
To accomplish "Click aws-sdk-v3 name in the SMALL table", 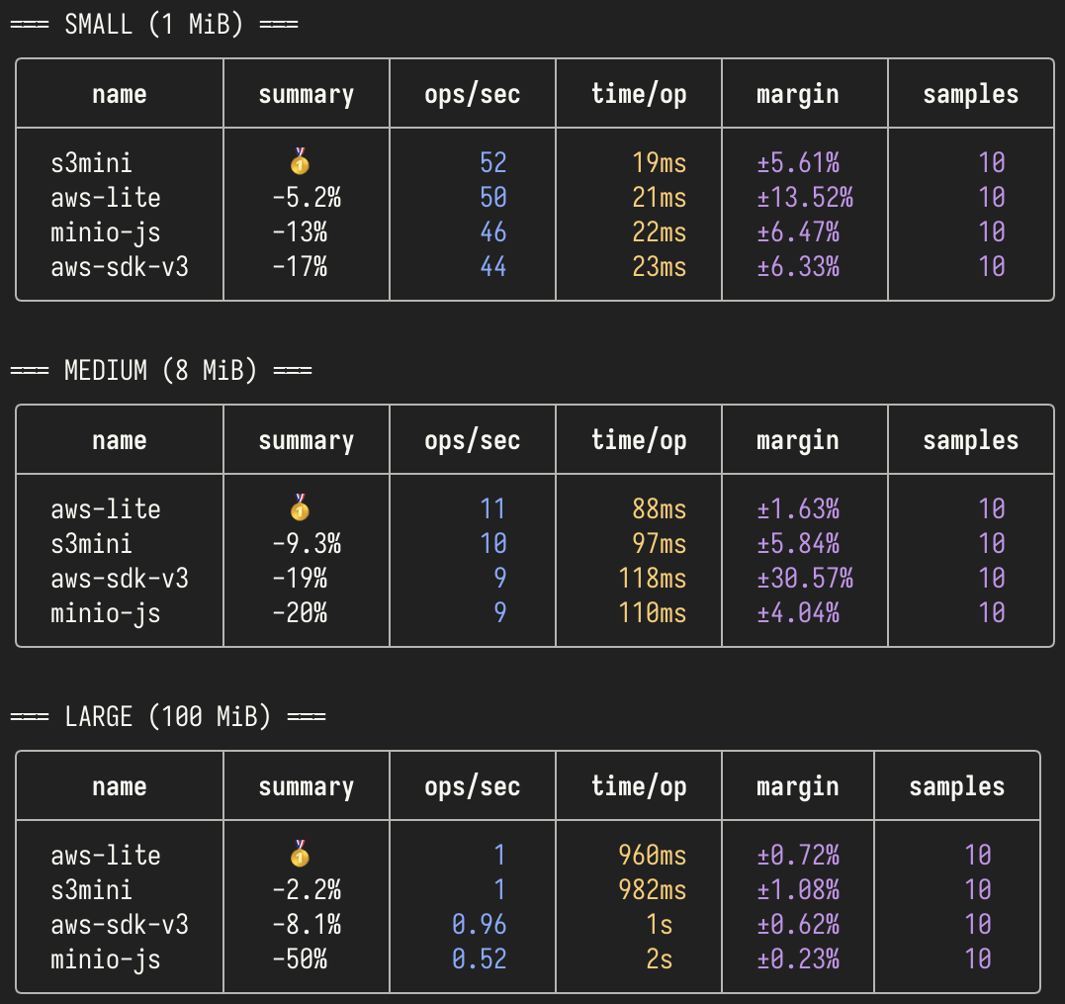I will pyautogui.click(x=120, y=267).
